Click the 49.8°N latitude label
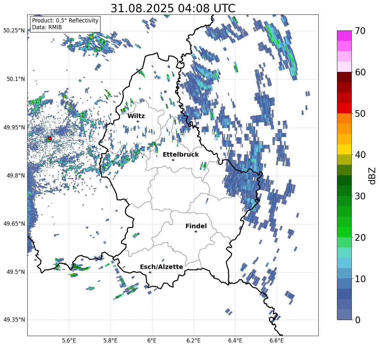The image size is (380, 347). pos(15,176)
